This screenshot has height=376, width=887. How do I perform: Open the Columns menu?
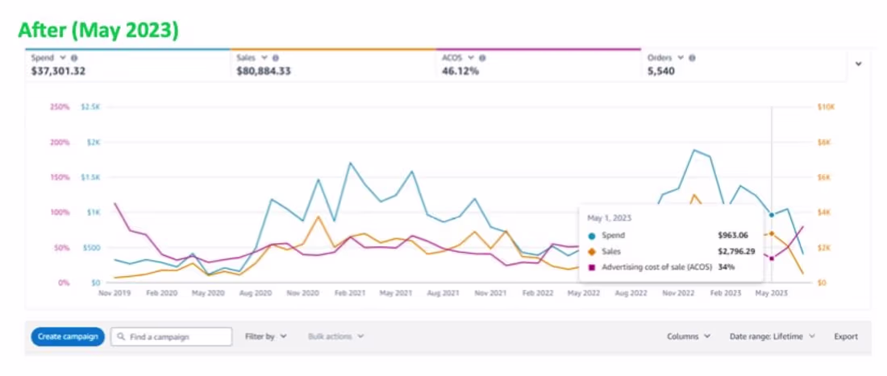(x=689, y=337)
